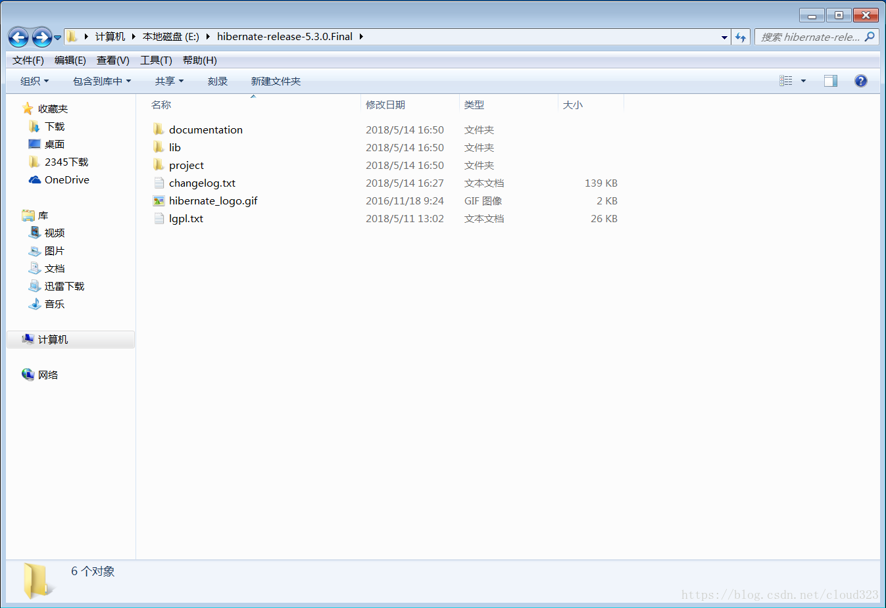886x608 pixels.
Task: Select 计算机 in navigation pane
Action: point(70,339)
